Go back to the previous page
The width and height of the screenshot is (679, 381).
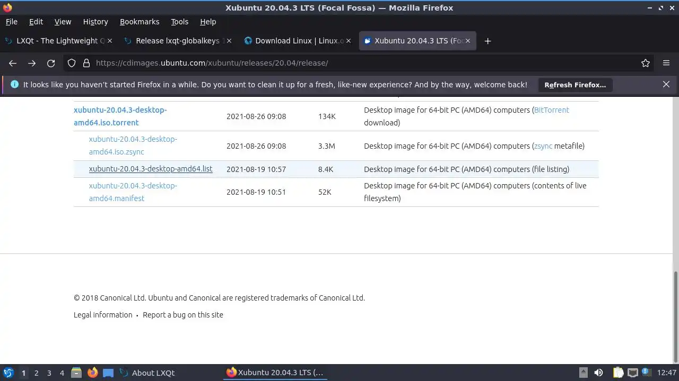13,63
